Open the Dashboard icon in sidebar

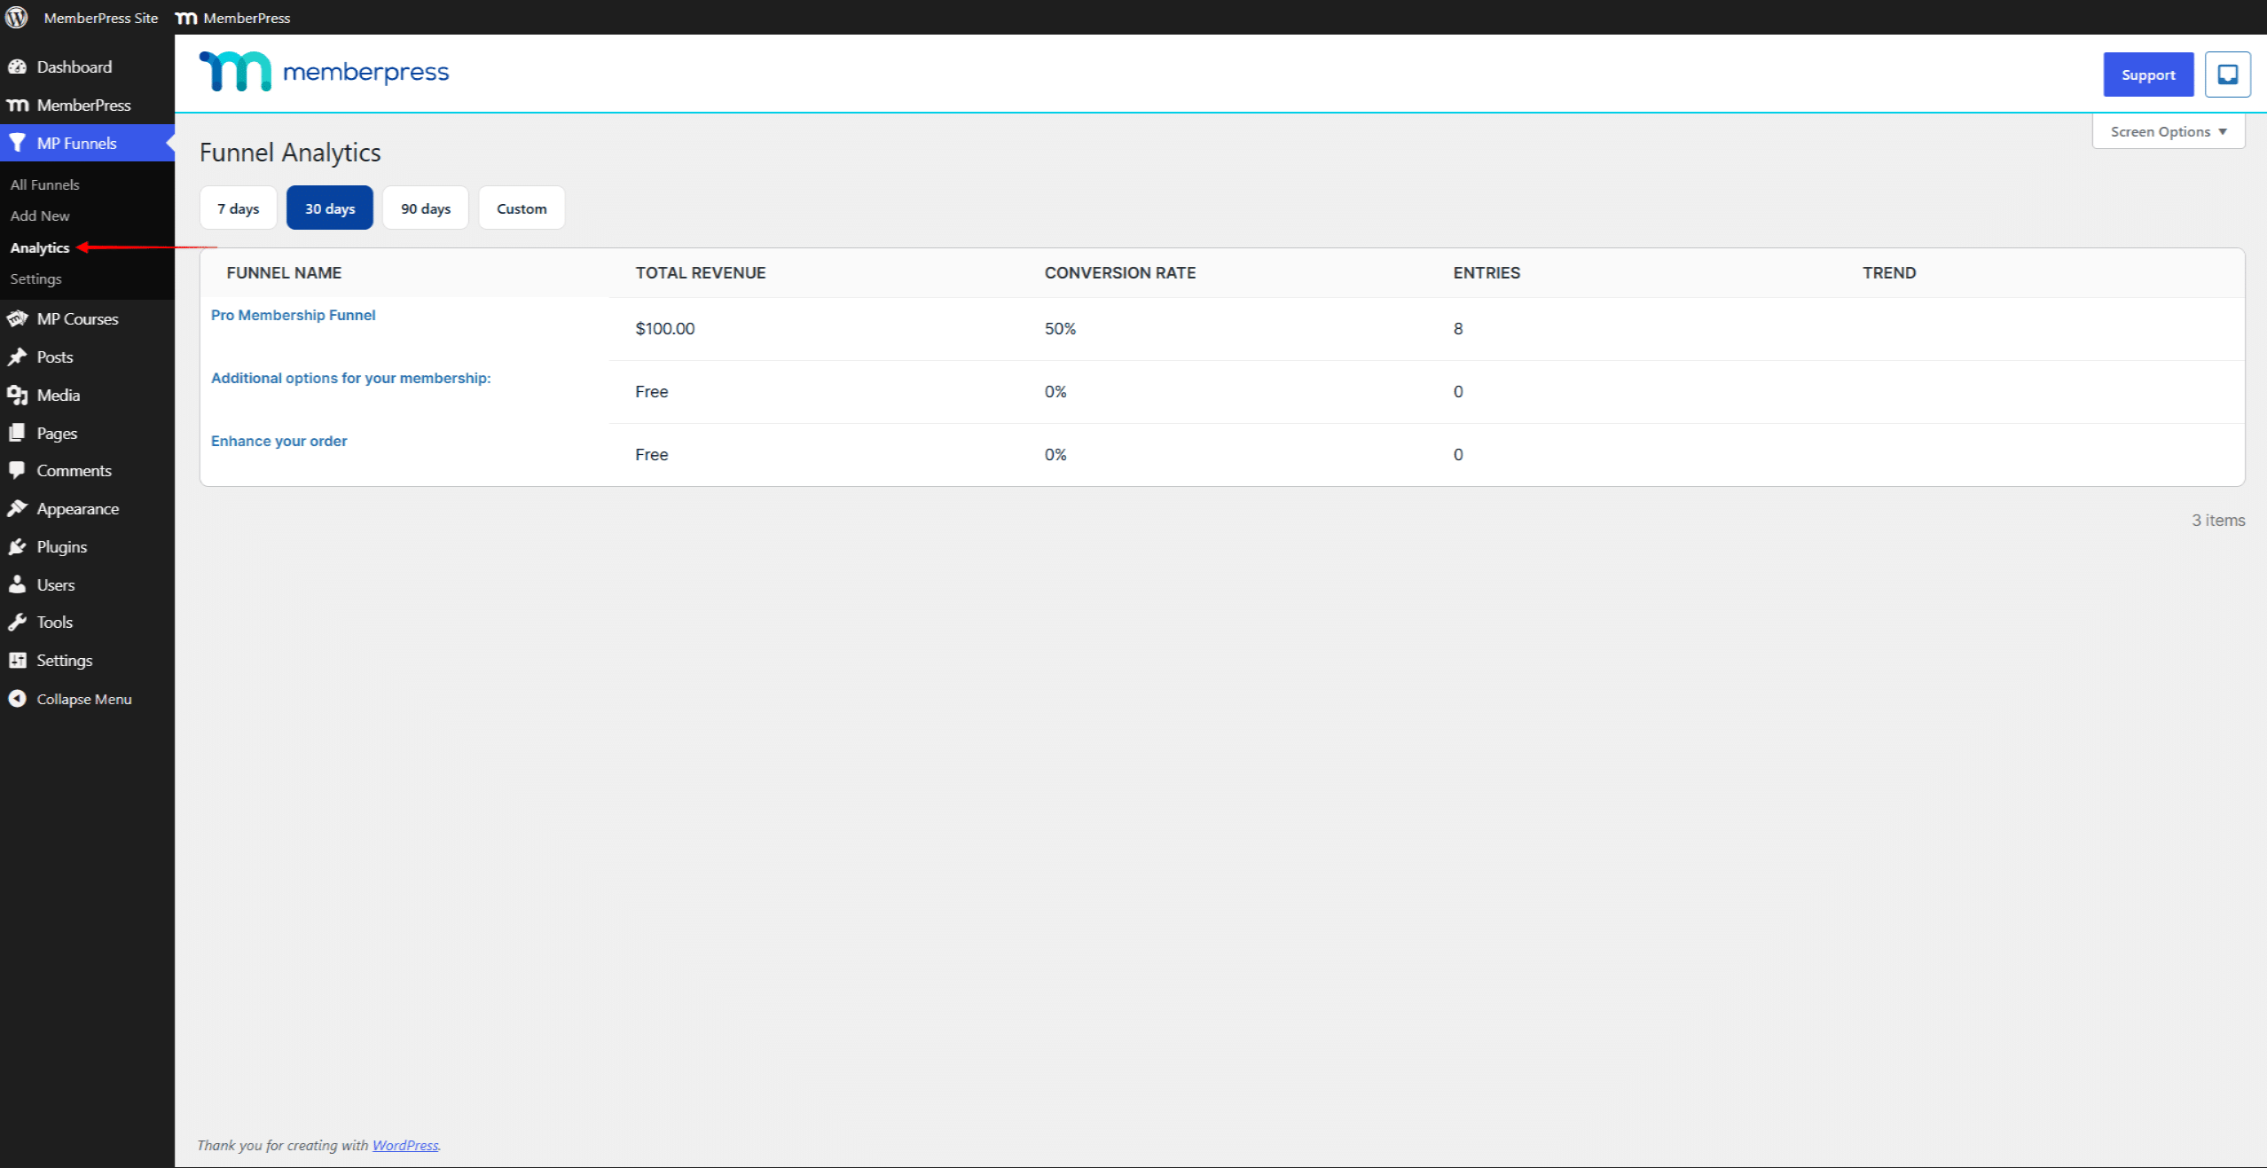coord(17,67)
